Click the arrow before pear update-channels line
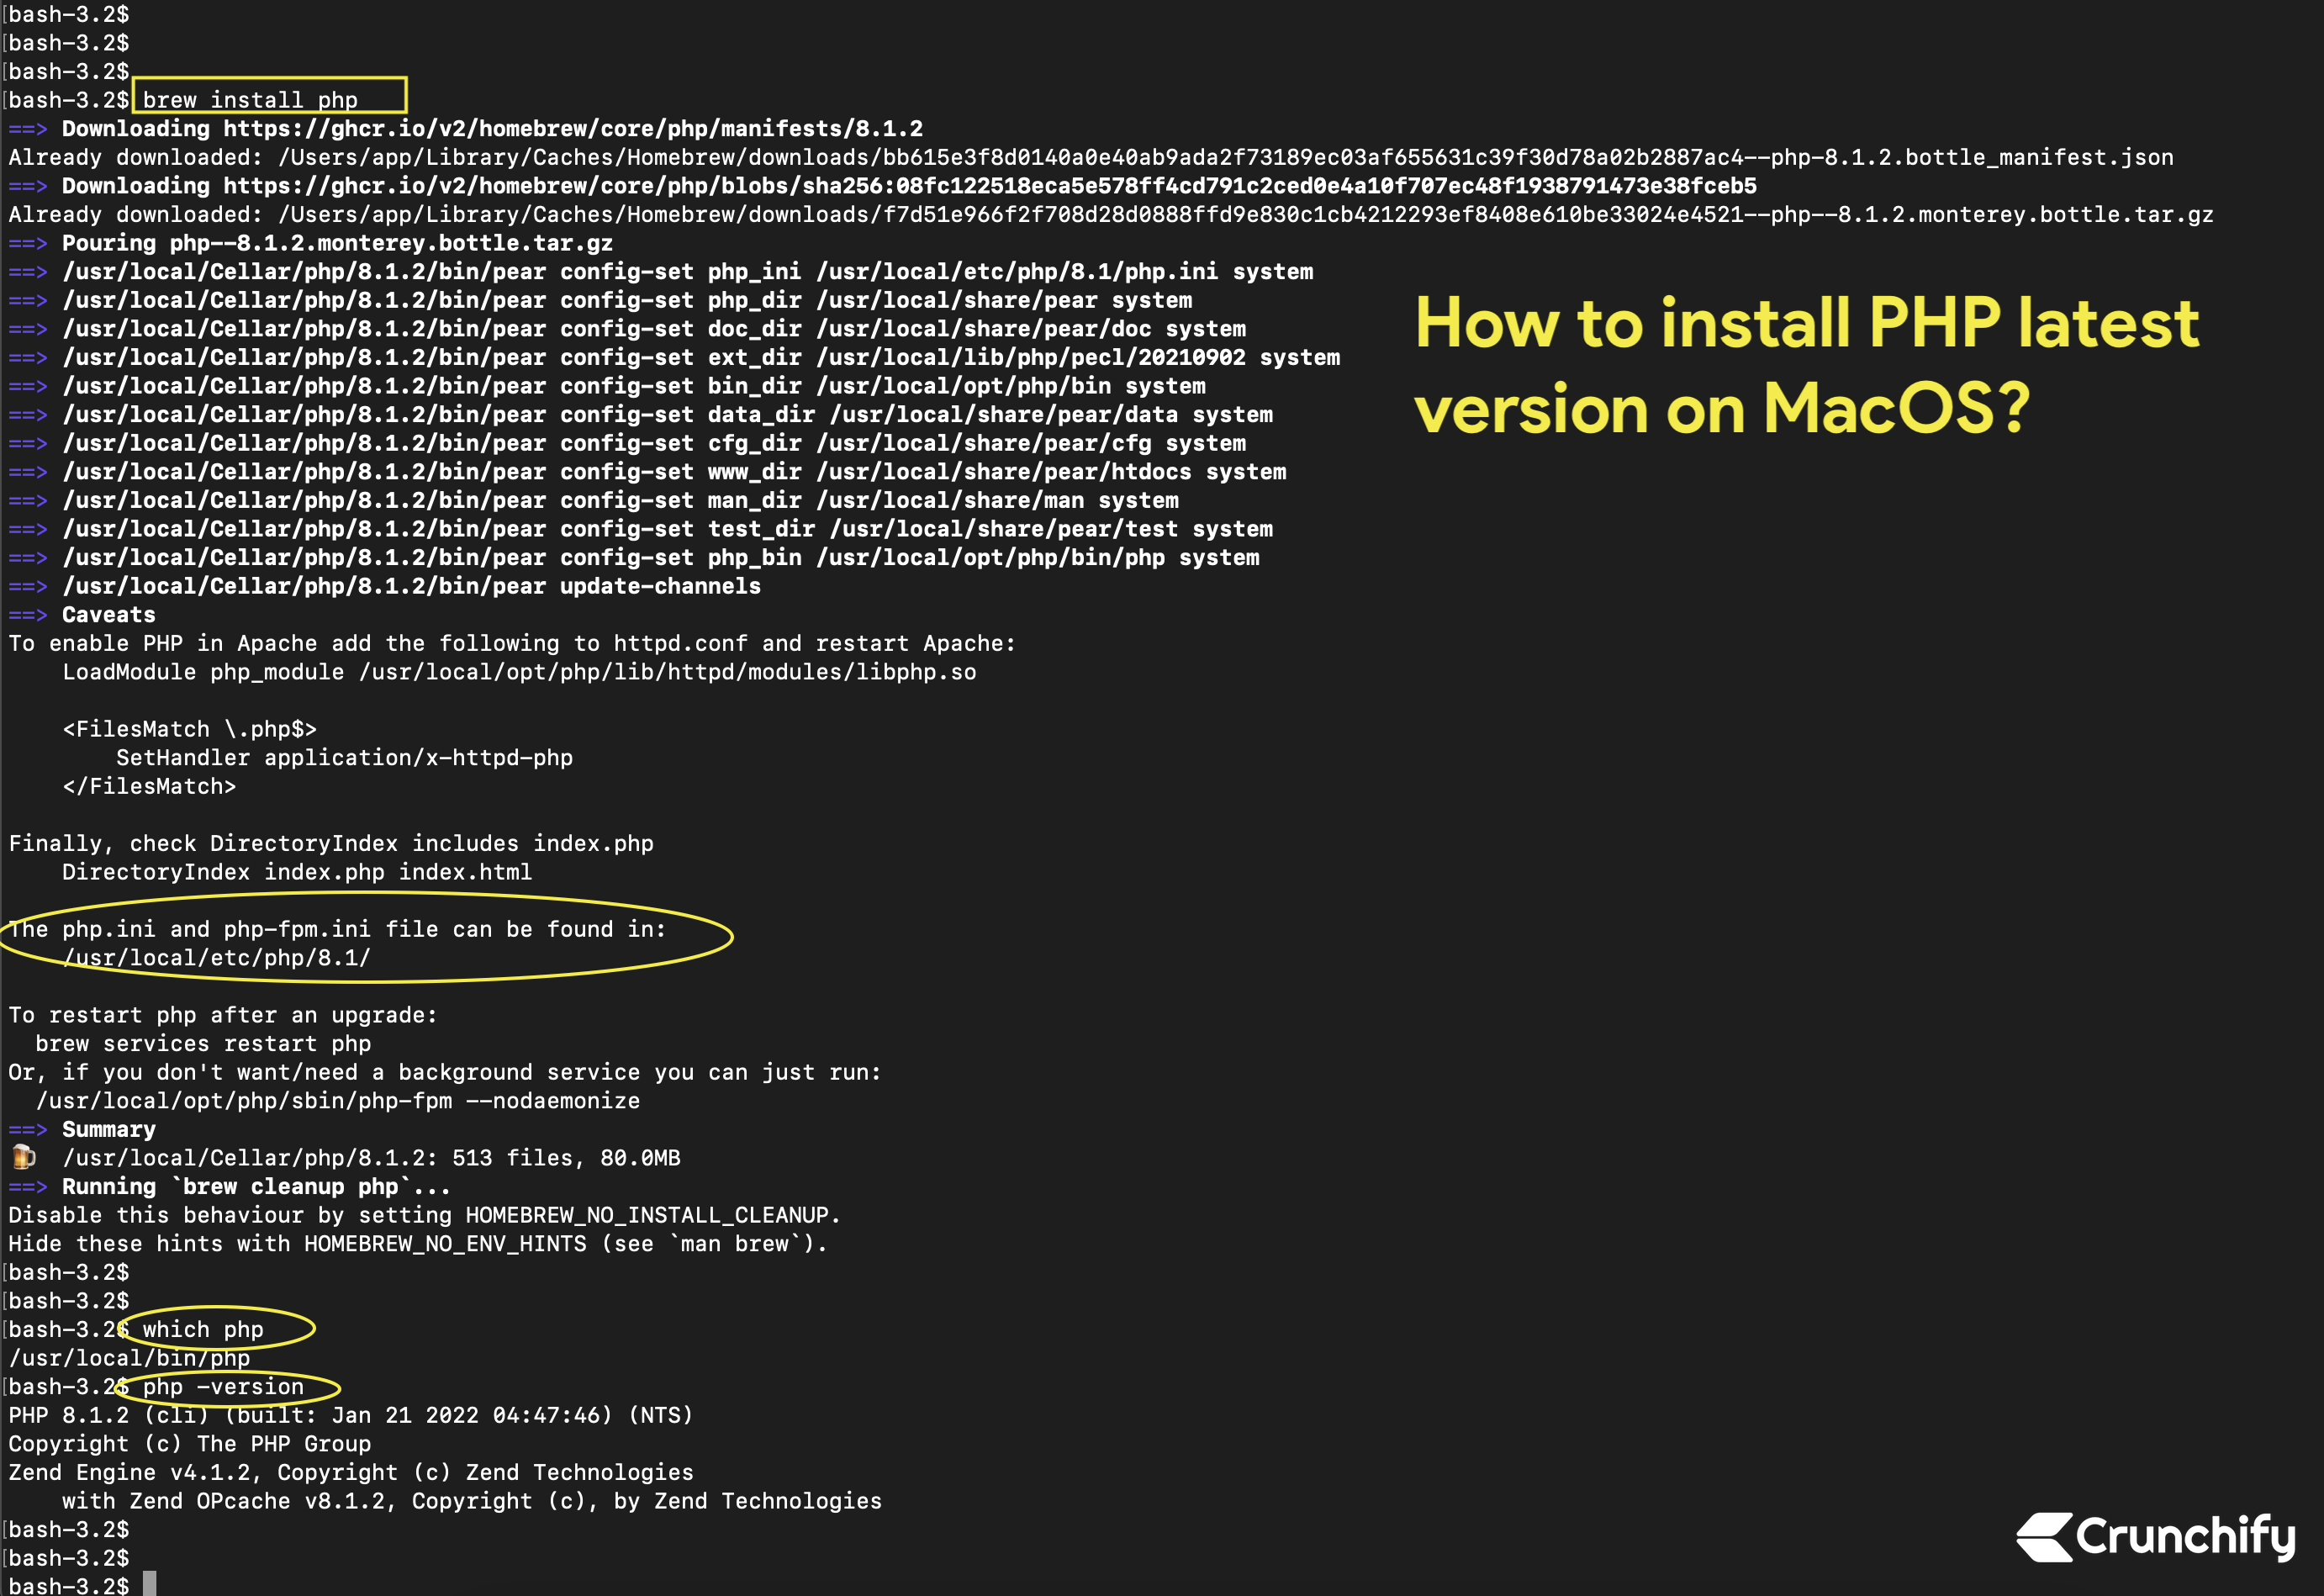Image resolution: width=2324 pixels, height=1596 pixels. pos(28,586)
